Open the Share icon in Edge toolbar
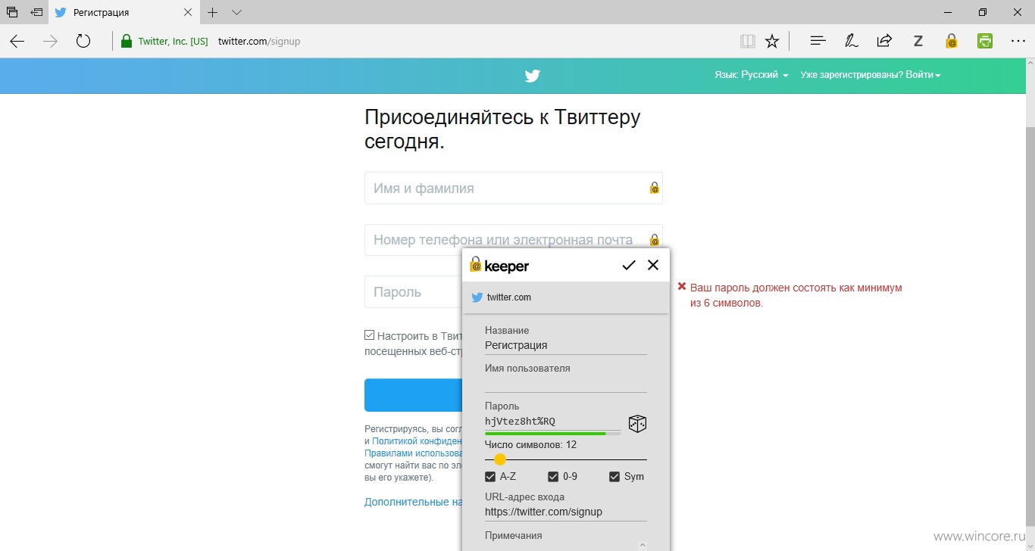1035x551 pixels. coord(884,41)
